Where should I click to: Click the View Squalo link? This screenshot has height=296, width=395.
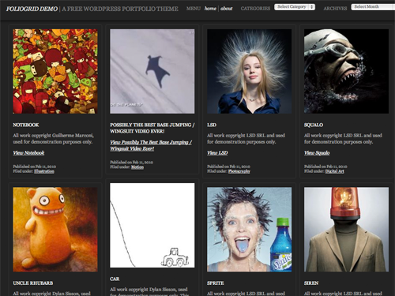pos(317,153)
